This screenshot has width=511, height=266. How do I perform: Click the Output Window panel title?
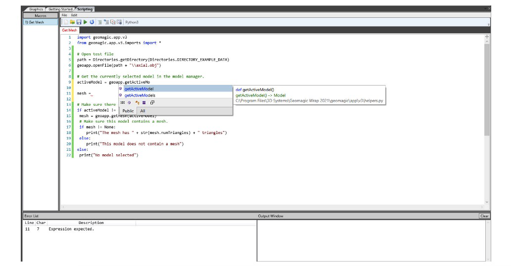(x=271, y=216)
